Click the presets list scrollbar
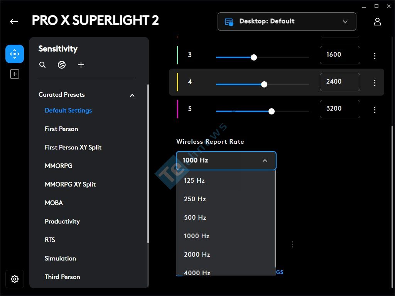This screenshot has width=395, height=296. point(148,163)
